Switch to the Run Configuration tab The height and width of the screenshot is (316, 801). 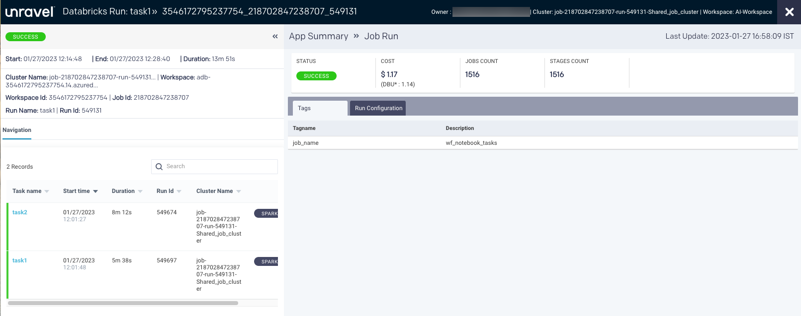point(378,108)
